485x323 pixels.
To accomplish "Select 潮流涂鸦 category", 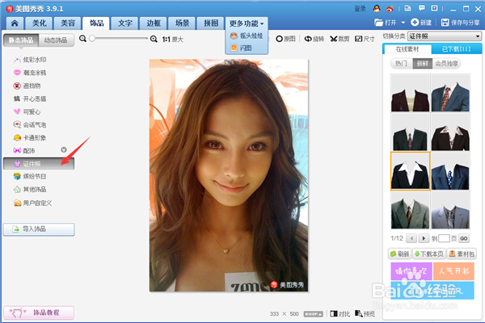I will tap(30, 73).
